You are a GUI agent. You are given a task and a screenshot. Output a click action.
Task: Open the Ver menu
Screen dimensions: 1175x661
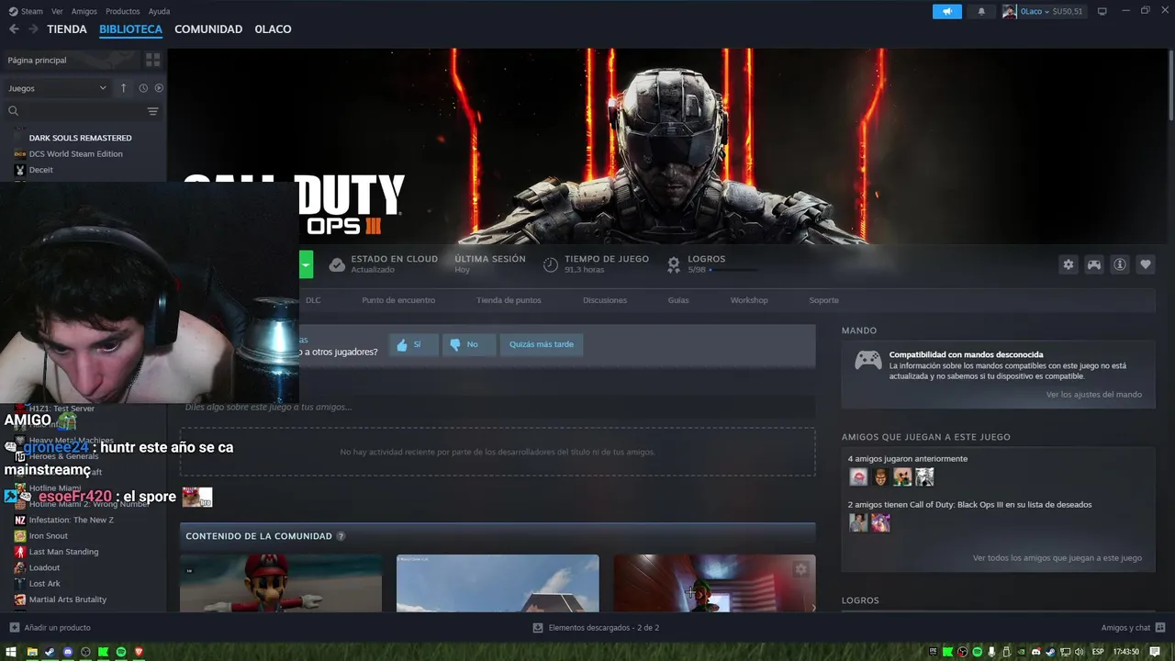57,11
